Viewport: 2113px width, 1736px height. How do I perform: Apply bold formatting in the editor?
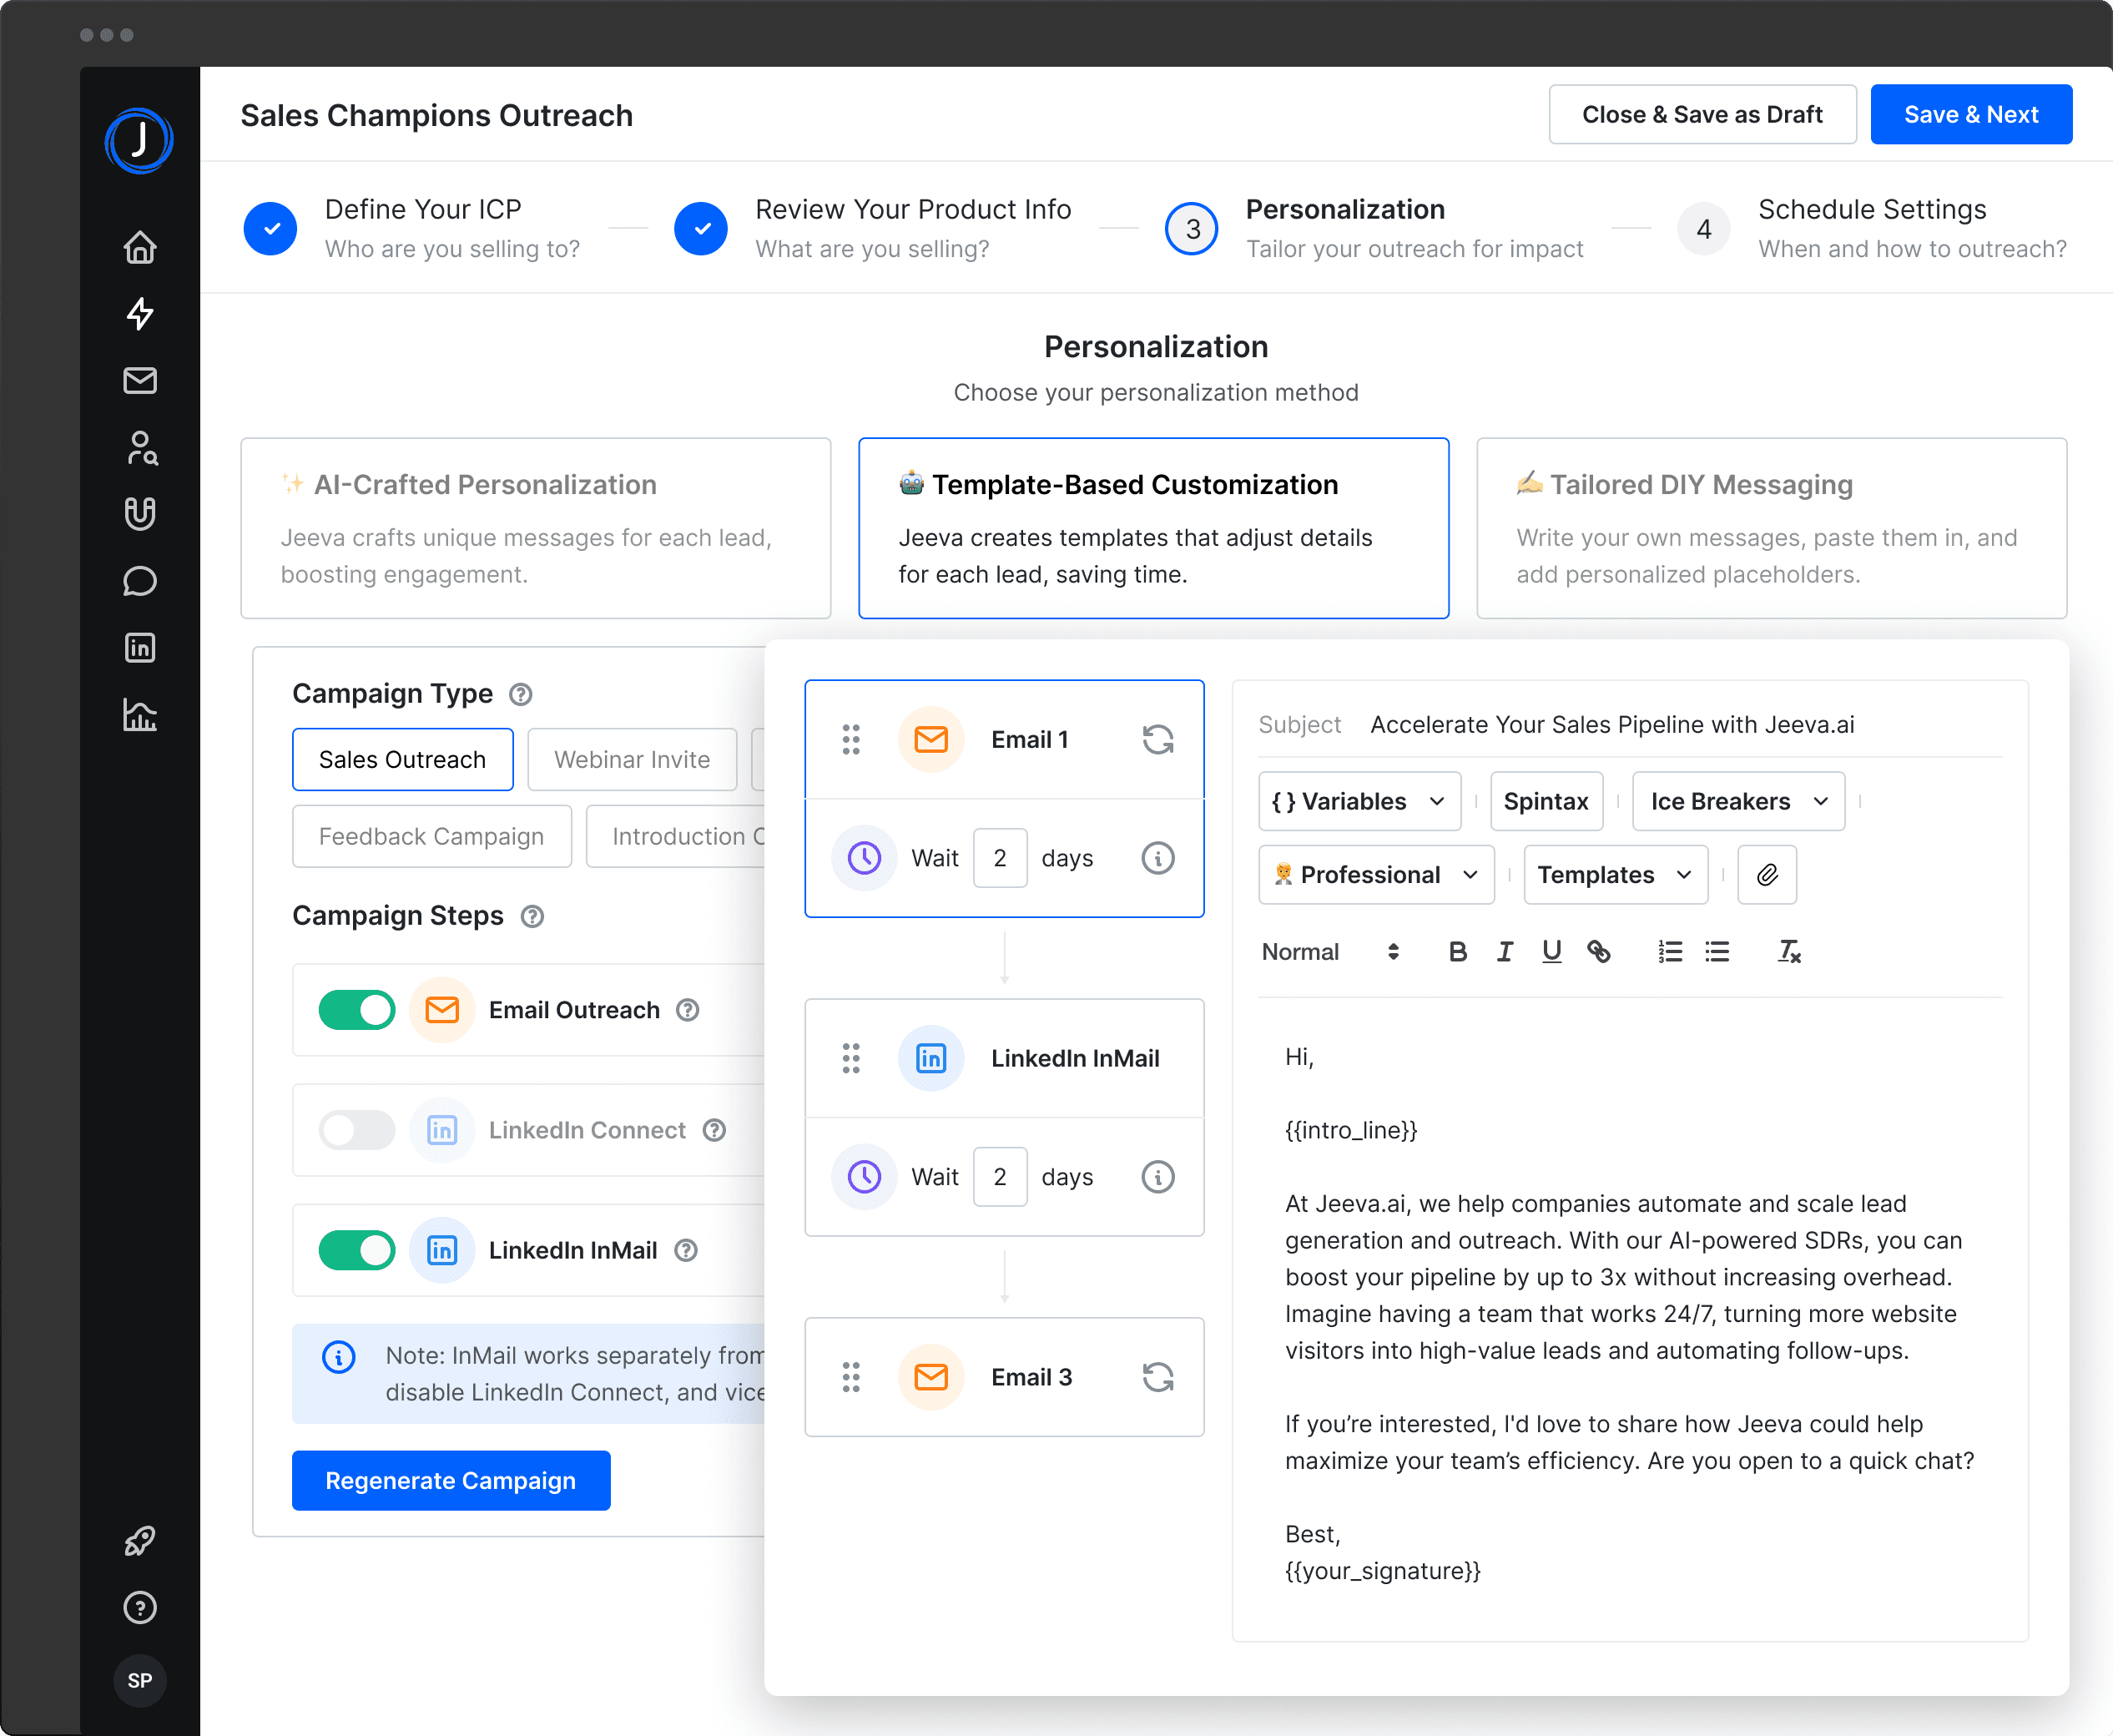1458,952
